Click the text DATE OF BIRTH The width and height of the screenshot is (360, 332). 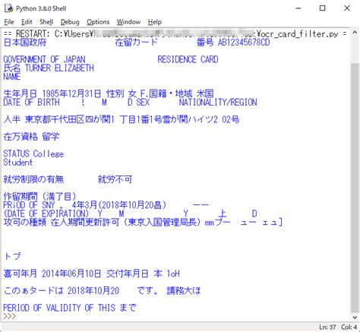click(x=31, y=103)
